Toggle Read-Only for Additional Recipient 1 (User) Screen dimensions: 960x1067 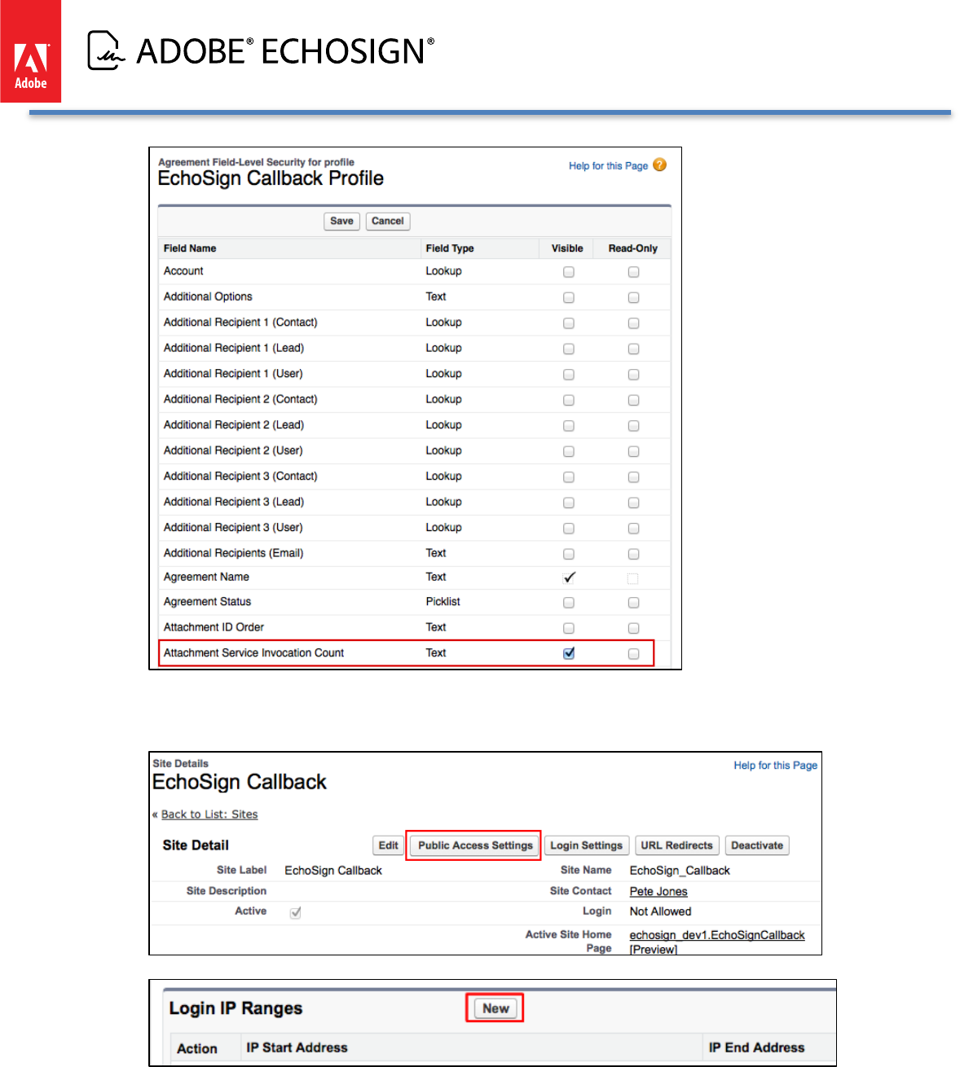pos(633,375)
